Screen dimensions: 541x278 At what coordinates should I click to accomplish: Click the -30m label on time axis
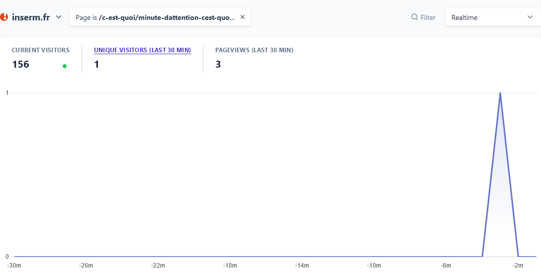tap(14, 266)
